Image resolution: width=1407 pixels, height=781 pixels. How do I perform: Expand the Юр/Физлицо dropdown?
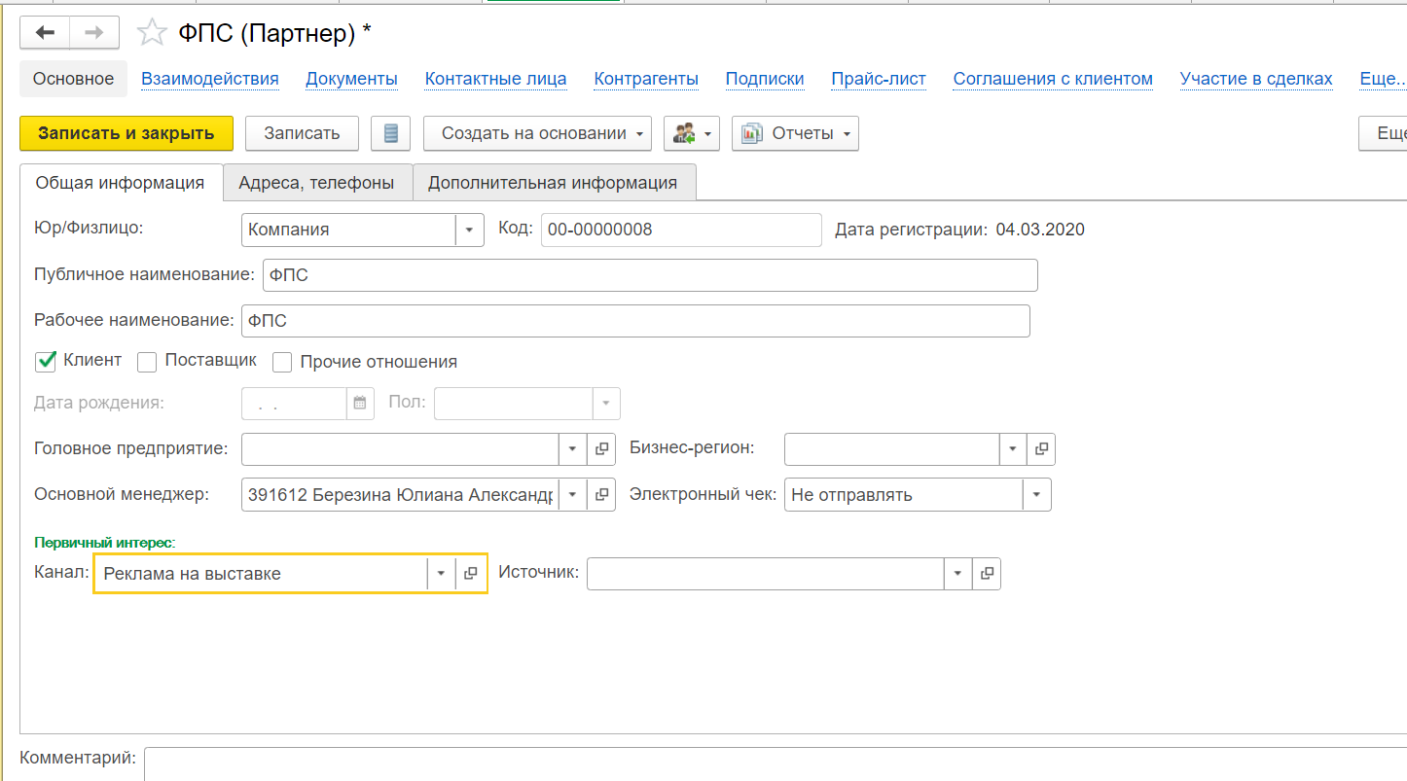[x=469, y=230]
